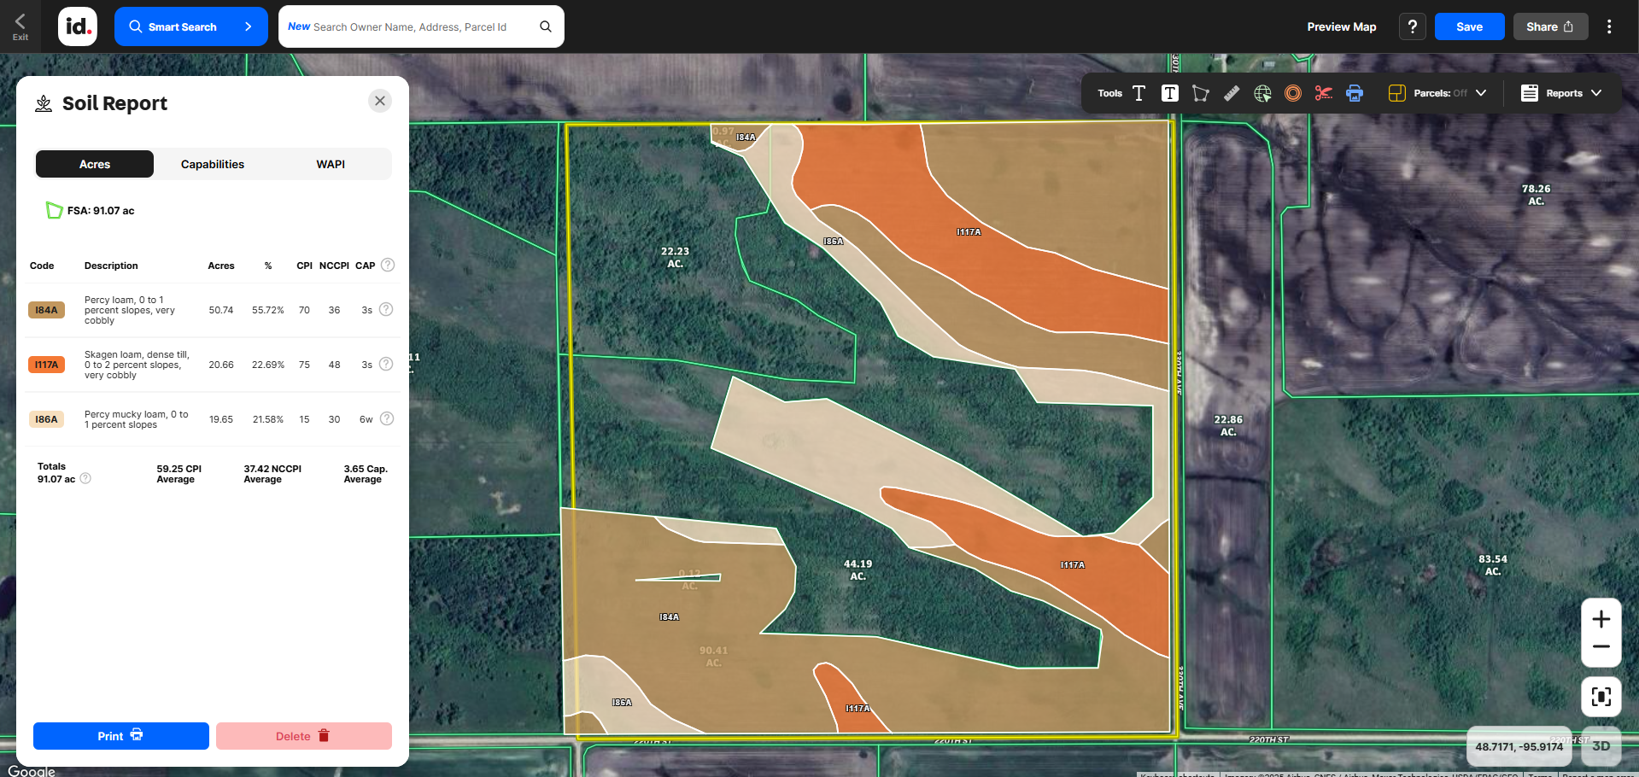Toggle the 3D map view

pyautogui.click(x=1601, y=745)
